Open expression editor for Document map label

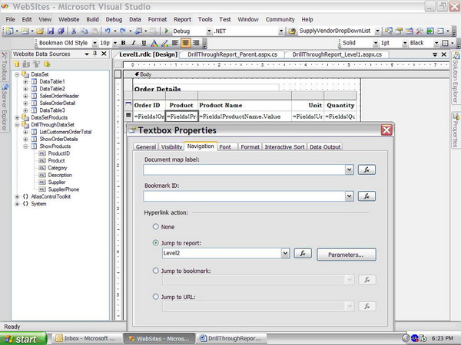coord(366,169)
